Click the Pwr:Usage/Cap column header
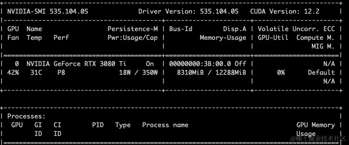Screen dimensions: 349x145 tap(132, 37)
